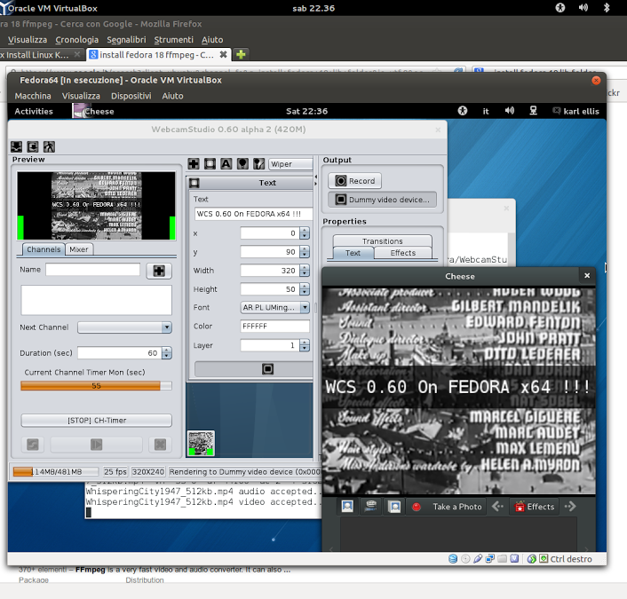Click the volume icon in Fedora panel

tap(510, 111)
